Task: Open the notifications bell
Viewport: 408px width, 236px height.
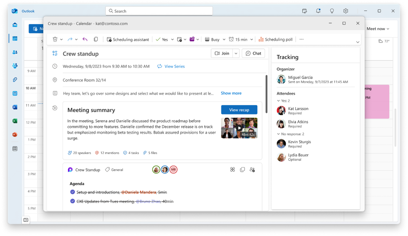Action: 318,11
